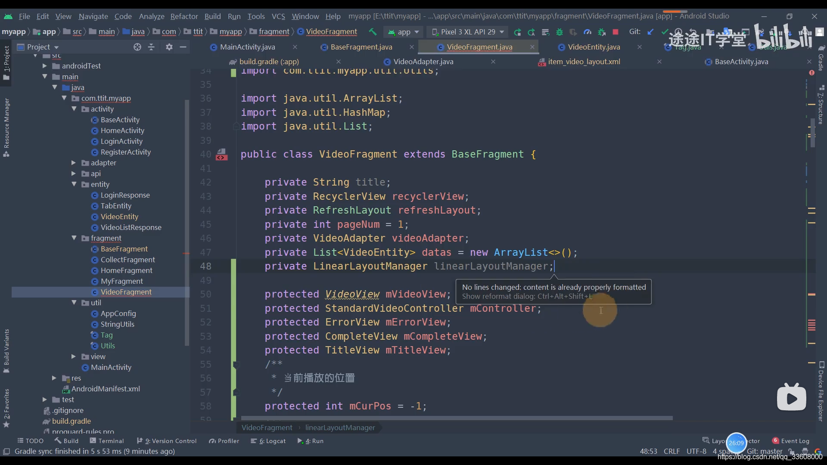Click the Make Project hammer icon

point(373,32)
